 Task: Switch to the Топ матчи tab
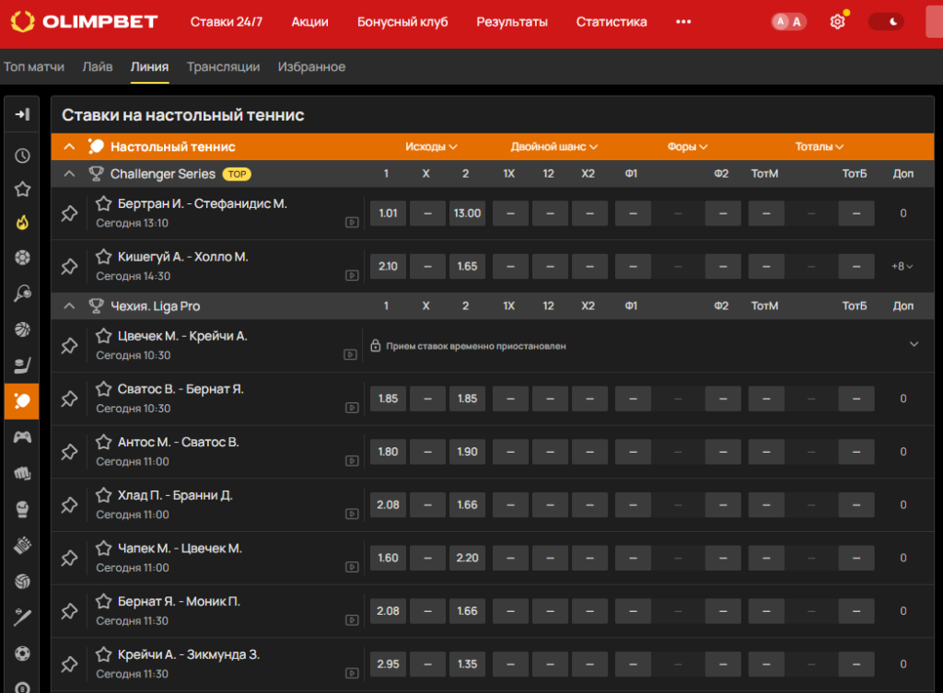click(34, 66)
